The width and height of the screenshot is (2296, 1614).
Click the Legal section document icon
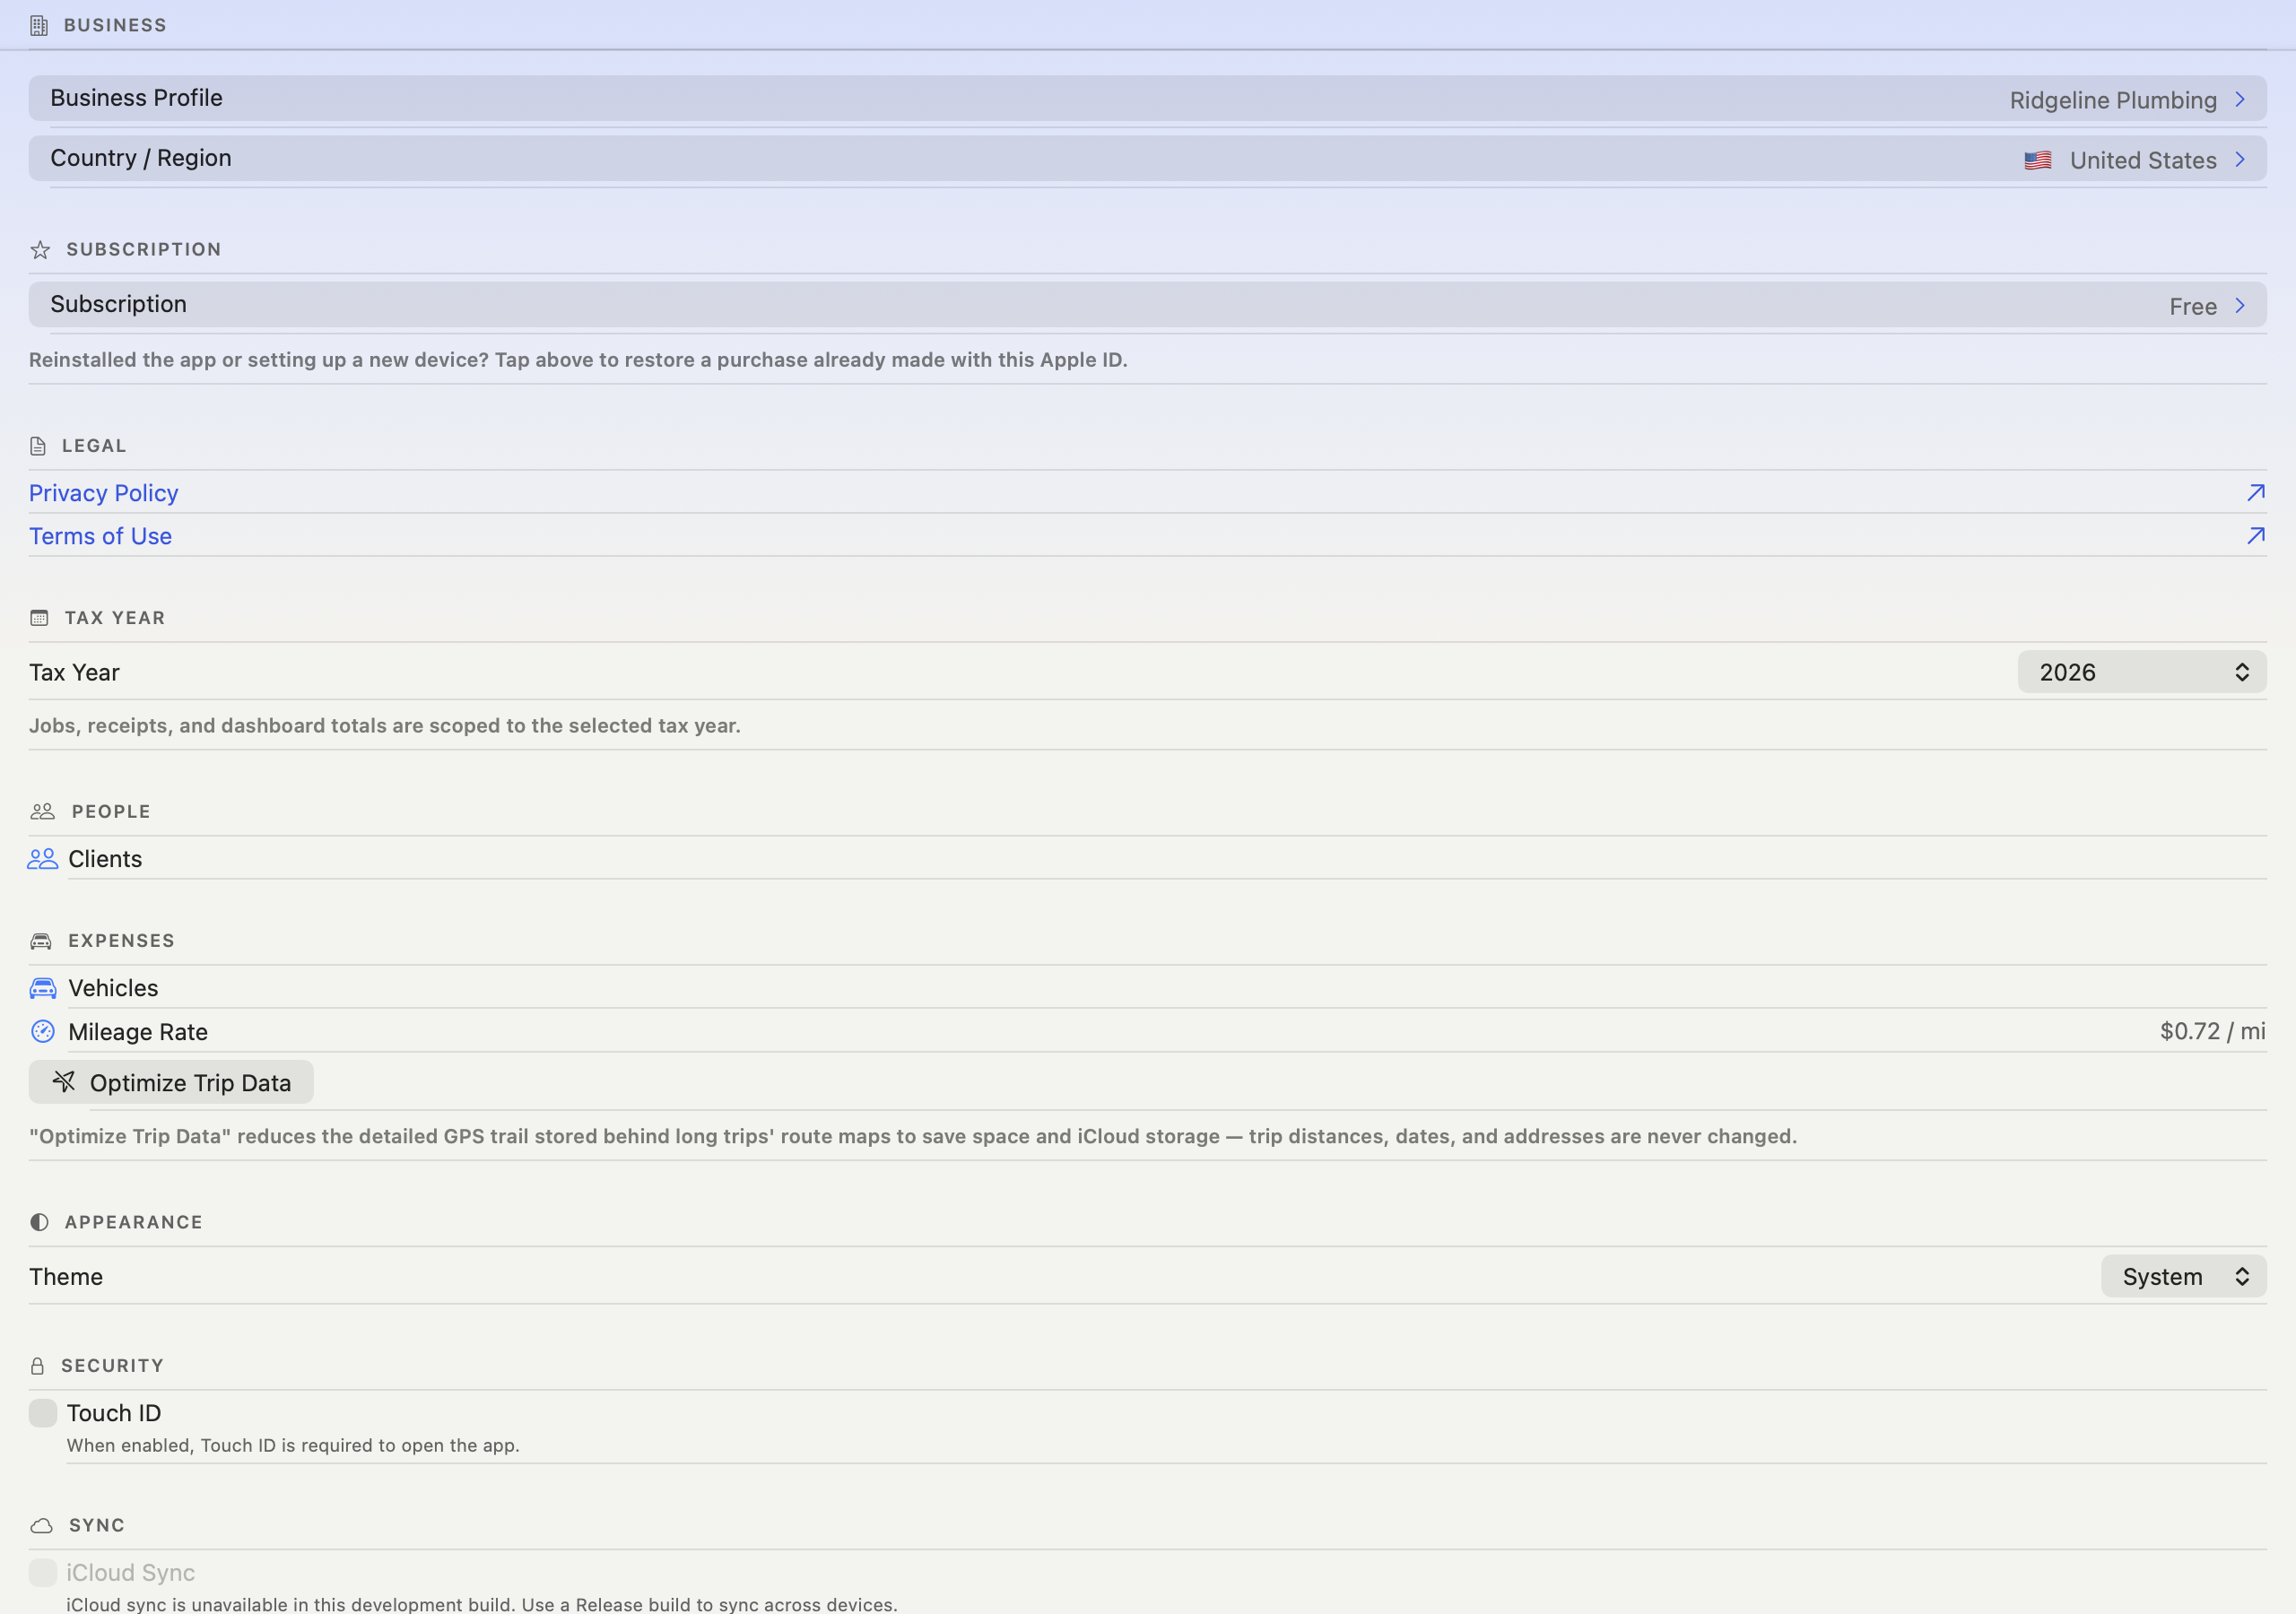coord(38,446)
